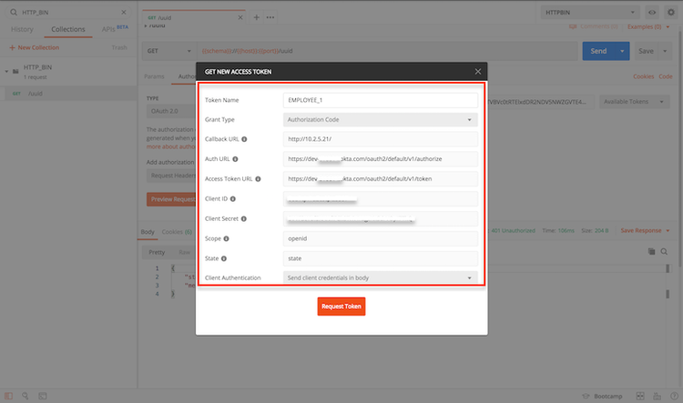The width and height of the screenshot is (683, 403).
Task: Click the Scope info icon
Action: tap(227, 238)
